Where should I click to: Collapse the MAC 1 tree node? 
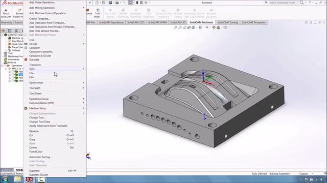6,69
